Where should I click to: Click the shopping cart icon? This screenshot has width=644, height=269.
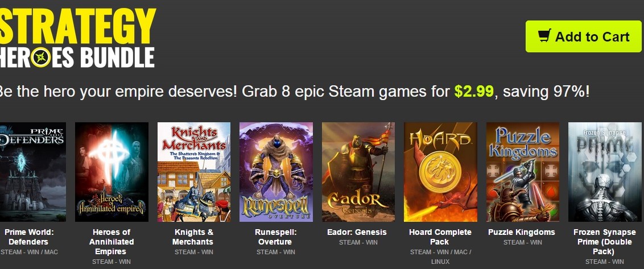click(x=544, y=36)
